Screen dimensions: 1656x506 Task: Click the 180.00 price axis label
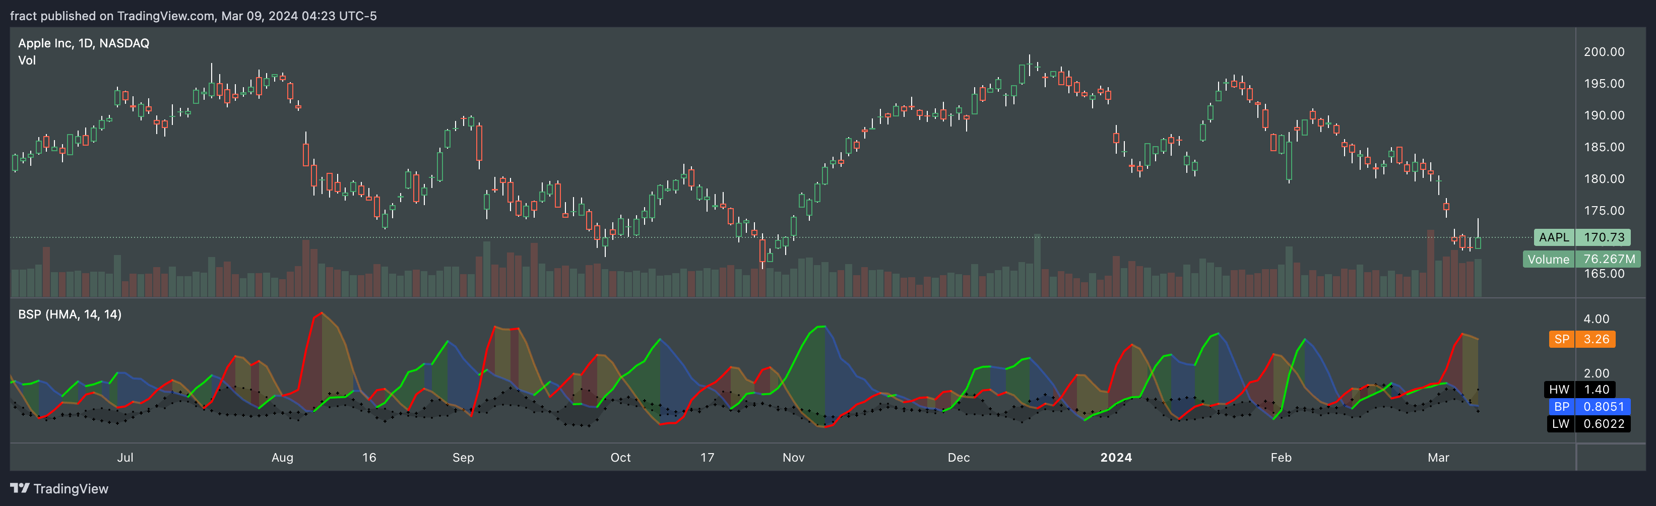click(x=1603, y=179)
